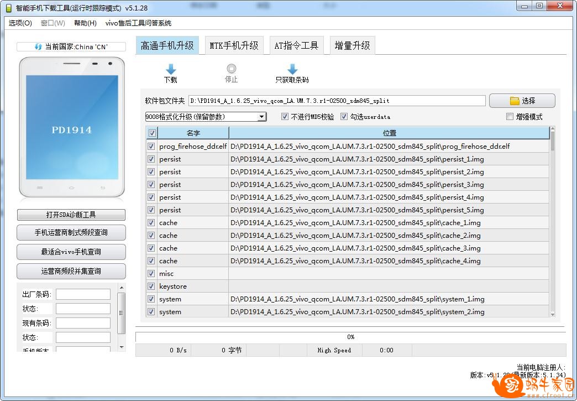Click the 下载 download arrow icon
This screenshot has height=401, width=577.
point(170,69)
